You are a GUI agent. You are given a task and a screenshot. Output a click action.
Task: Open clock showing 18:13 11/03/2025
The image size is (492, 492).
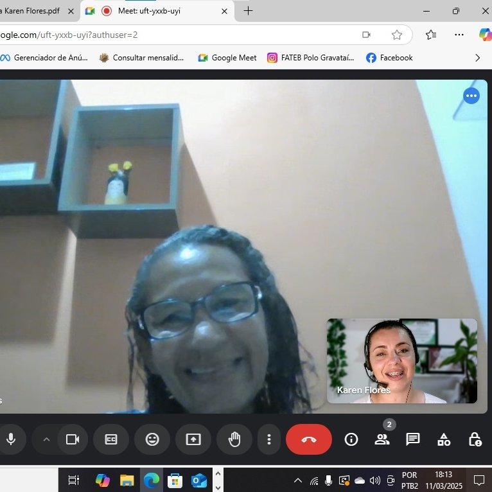click(444, 480)
